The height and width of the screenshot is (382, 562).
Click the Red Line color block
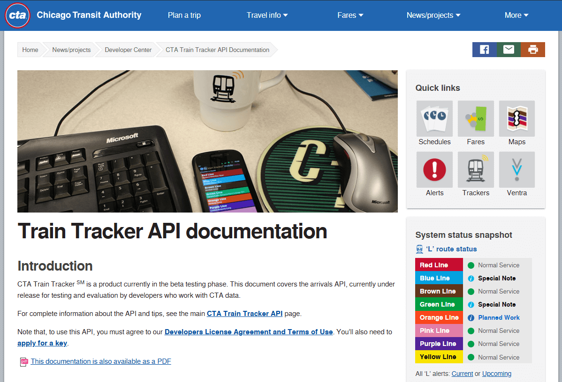point(439,265)
